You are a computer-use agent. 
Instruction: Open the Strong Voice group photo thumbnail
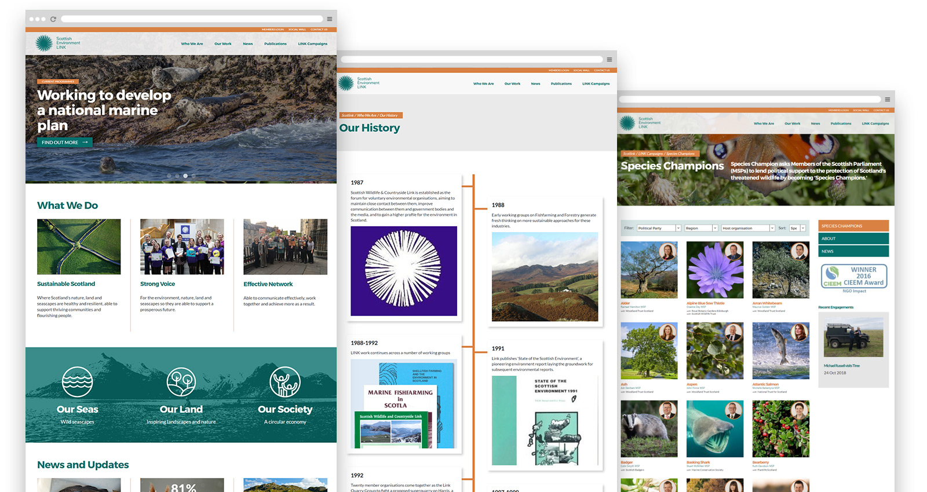pos(182,247)
